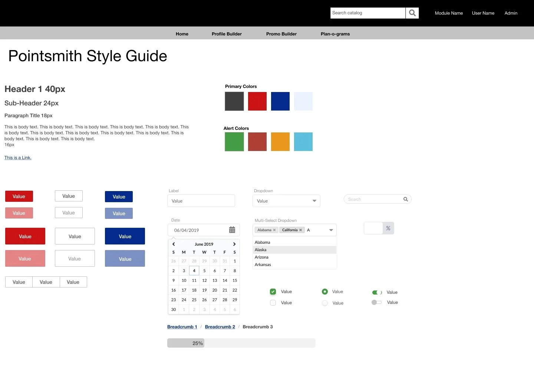Screen dimensions: 534x368
Task: Click the small white outlined Value button
Action: pyautogui.click(x=69, y=196)
